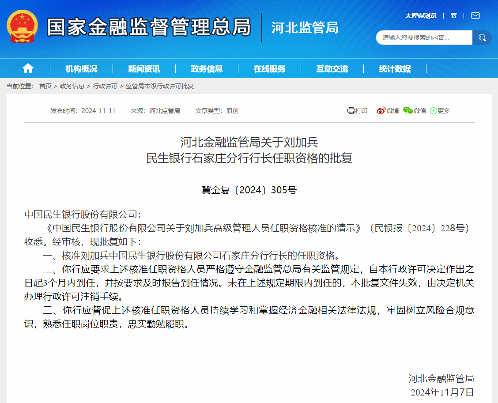Click signature 河北金融监管局 at bottom
This screenshot has height=403, width=498.
click(x=441, y=379)
